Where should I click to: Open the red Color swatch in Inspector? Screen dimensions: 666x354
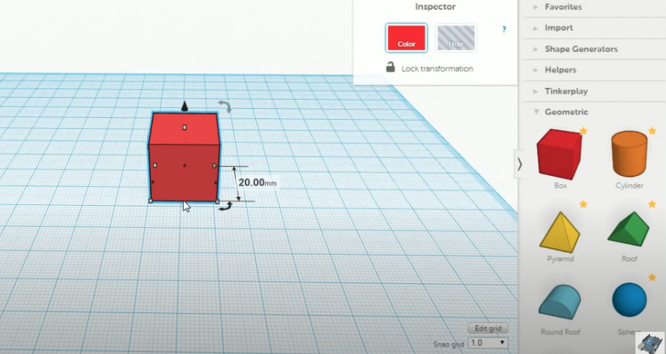406,37
